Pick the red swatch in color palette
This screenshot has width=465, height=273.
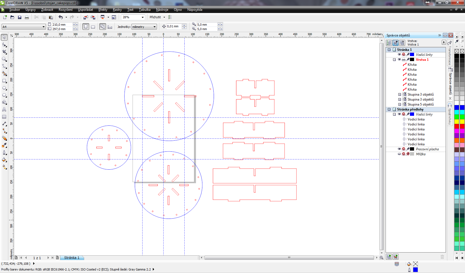click(x=457, y=126)
